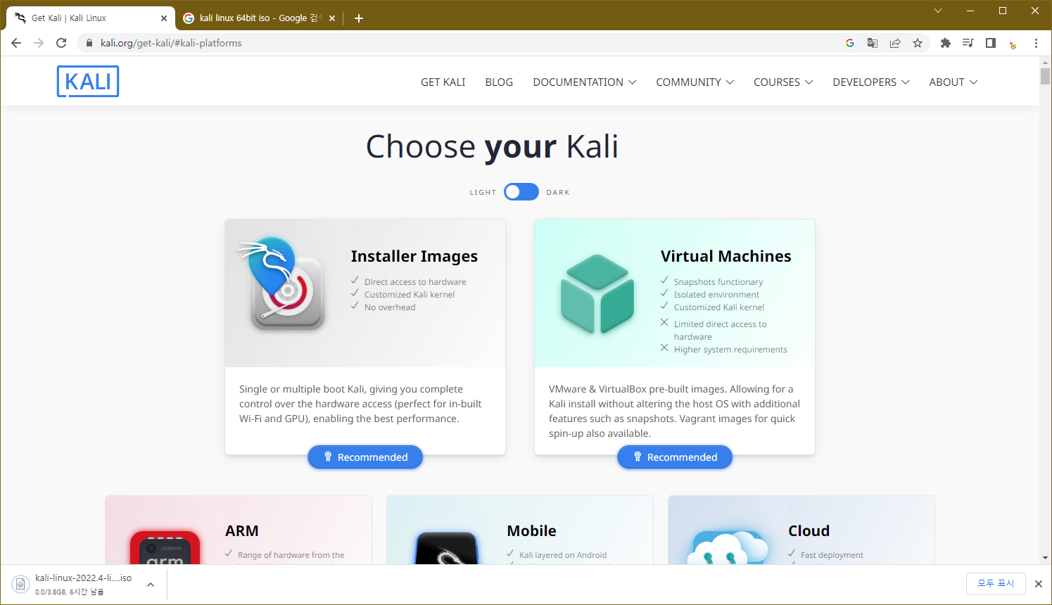The height and width of the screenshot is (605, 1052).
Task: Open the browser side panel icon
Action: pos(991,43)
